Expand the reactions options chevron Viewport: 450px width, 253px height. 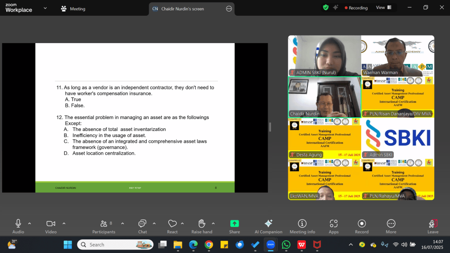tap(182, 224)
